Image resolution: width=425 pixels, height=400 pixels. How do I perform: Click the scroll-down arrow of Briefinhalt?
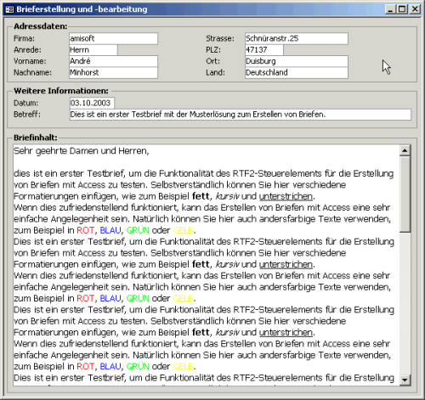[x=405, y=380]
